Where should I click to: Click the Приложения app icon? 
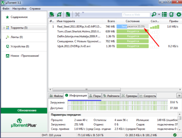click(8, 56)
